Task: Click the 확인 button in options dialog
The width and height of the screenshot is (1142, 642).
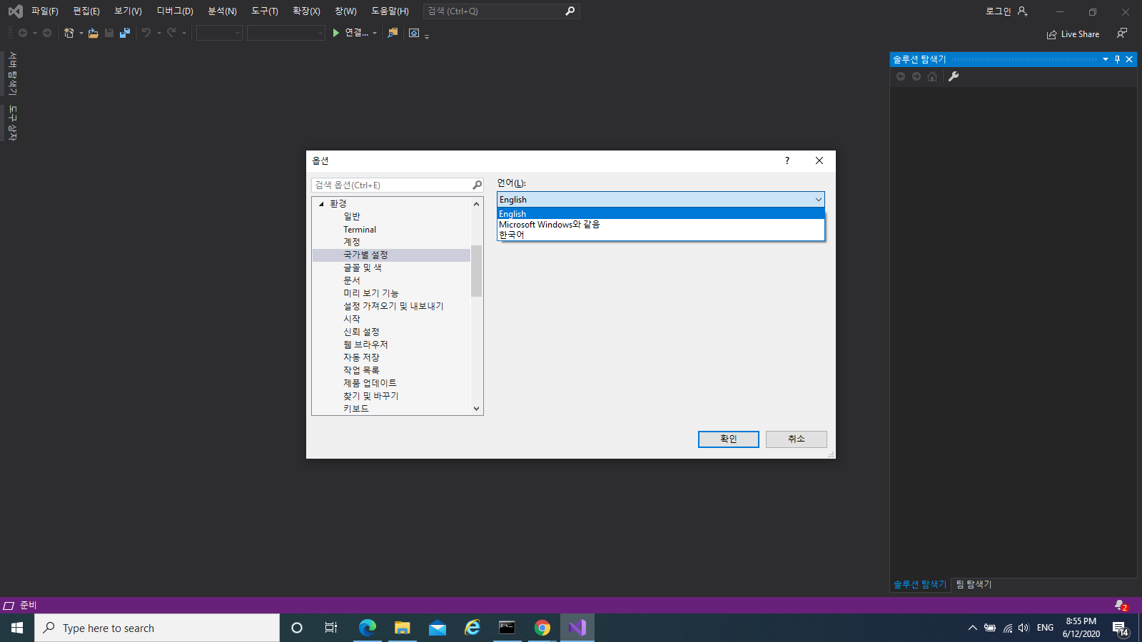Action: click(x=728, y=439)
